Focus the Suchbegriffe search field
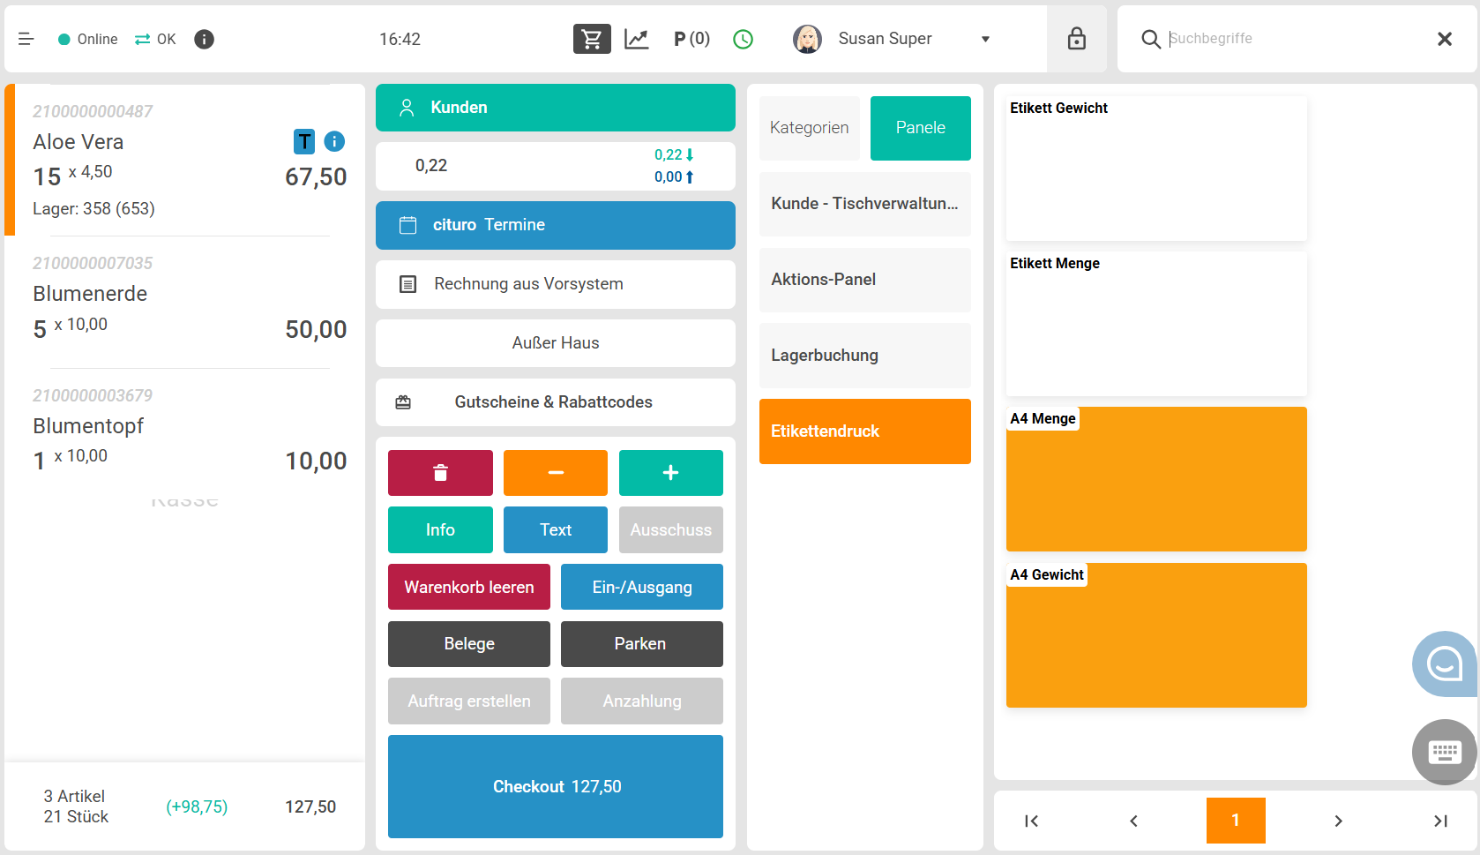 [1292, 39]
